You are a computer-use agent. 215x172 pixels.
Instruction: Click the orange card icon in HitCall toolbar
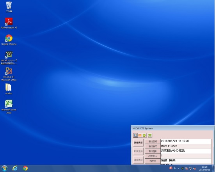(x=140, y=135)
